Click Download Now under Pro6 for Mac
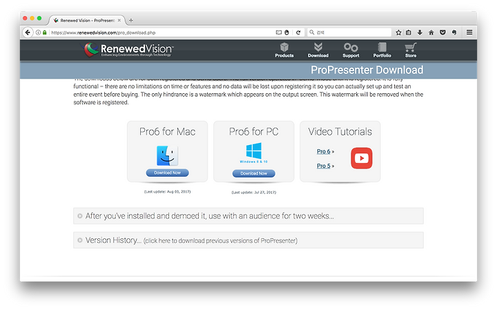497x310 pixels. [x=167, y=173]
